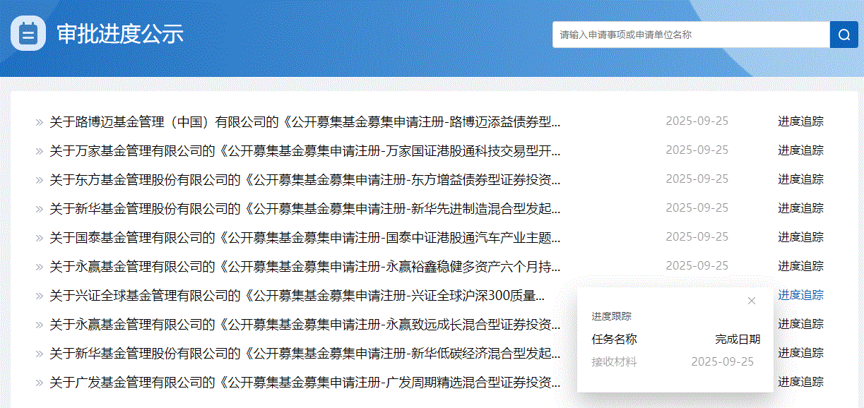This screenshot has width=864, height=408.
Task: Open 进度追踪 for 永赢裕鑫稳健 row
Action: click(x=800, y=266)
